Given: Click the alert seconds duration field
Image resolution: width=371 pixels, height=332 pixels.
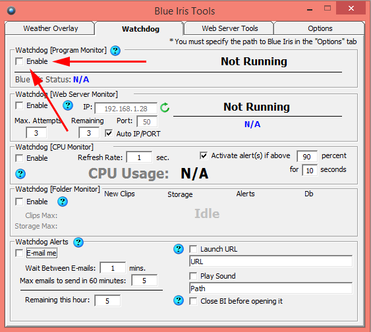Looking at the screenshot, I should (310, 170).
